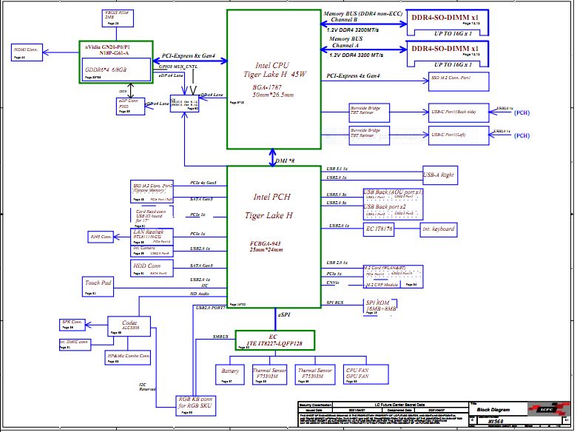The height and width of the screenshot is (432, 577).
Task: Select the Codec block
Action: (129, 326)
